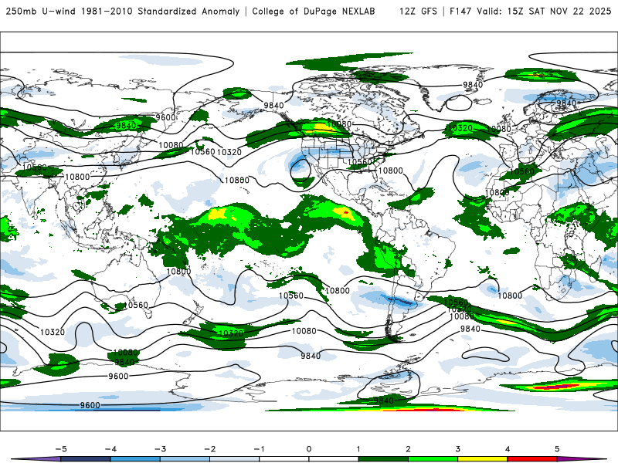Click the colorbar tick label '1'
618x463 pixels.
click(x=358, y=449)
